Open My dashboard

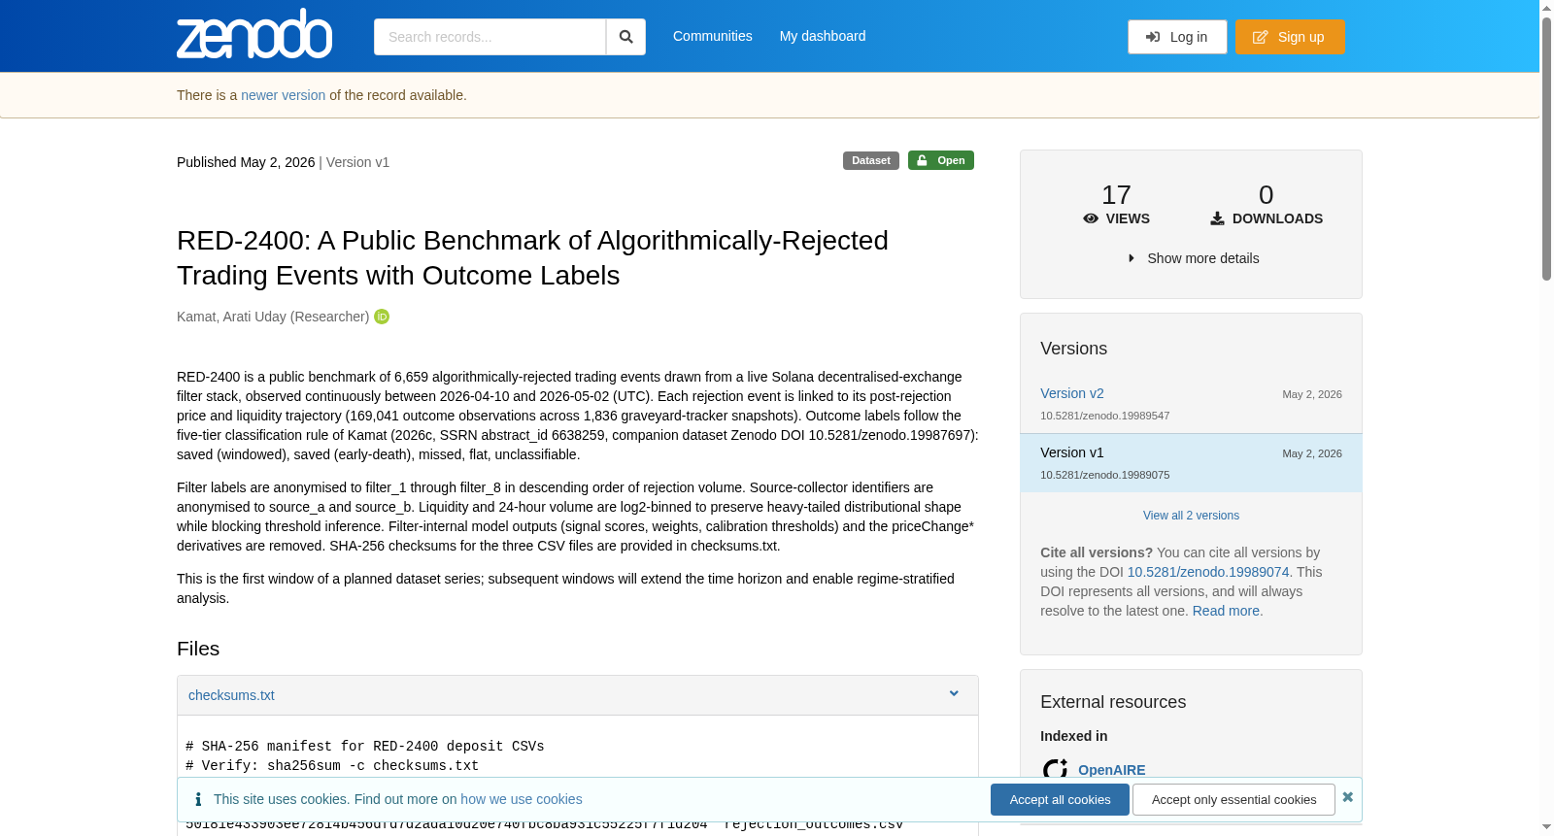tap(823, 36)
